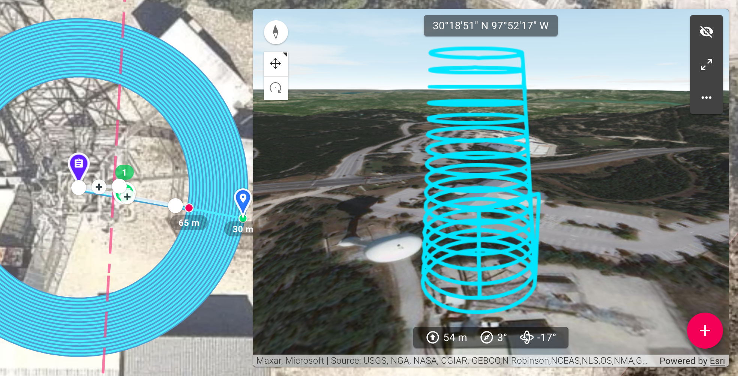
Task: Click the drone tilt icon
Action: click(526, 337)
